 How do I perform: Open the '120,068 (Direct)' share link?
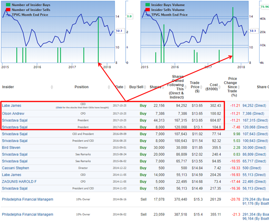tap(255, 127)
